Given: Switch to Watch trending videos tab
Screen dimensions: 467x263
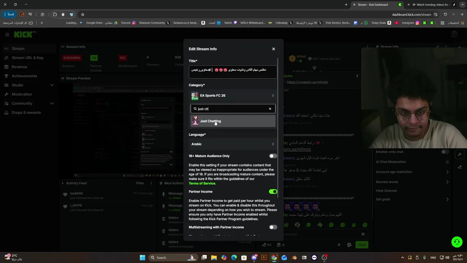Looking at the screenshot, I should pos(431,5).
